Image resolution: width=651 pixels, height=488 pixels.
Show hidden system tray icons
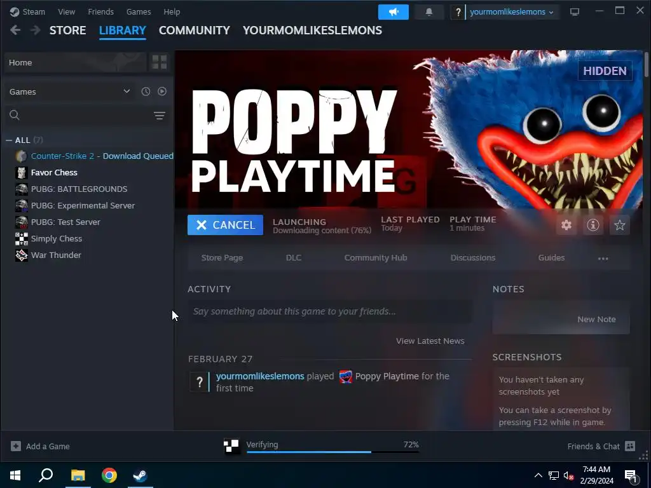pyautogui.click(x=538, y=475)
